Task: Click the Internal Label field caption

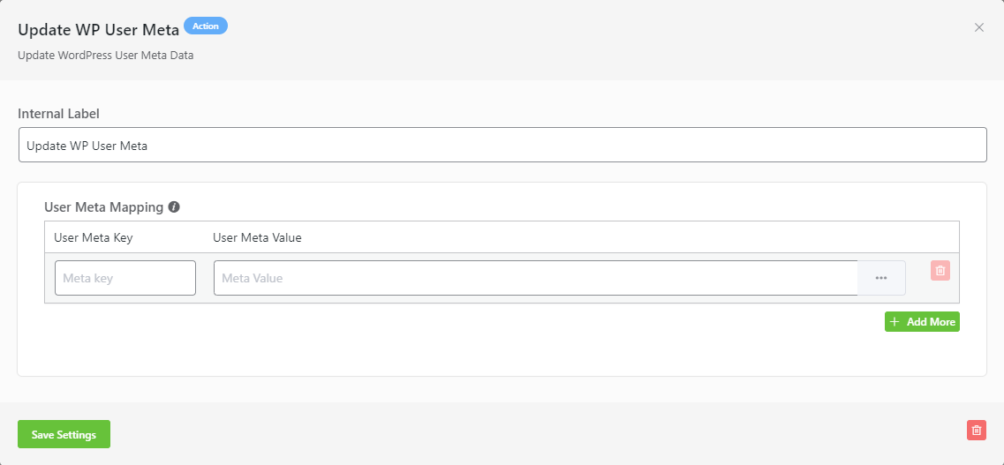Action: [x=58, y=114]
